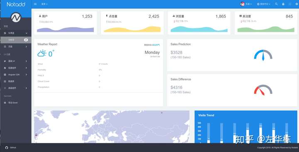The image size is (299, 152).
Task: Click the $4316 sales value
Action: [176, 87]
